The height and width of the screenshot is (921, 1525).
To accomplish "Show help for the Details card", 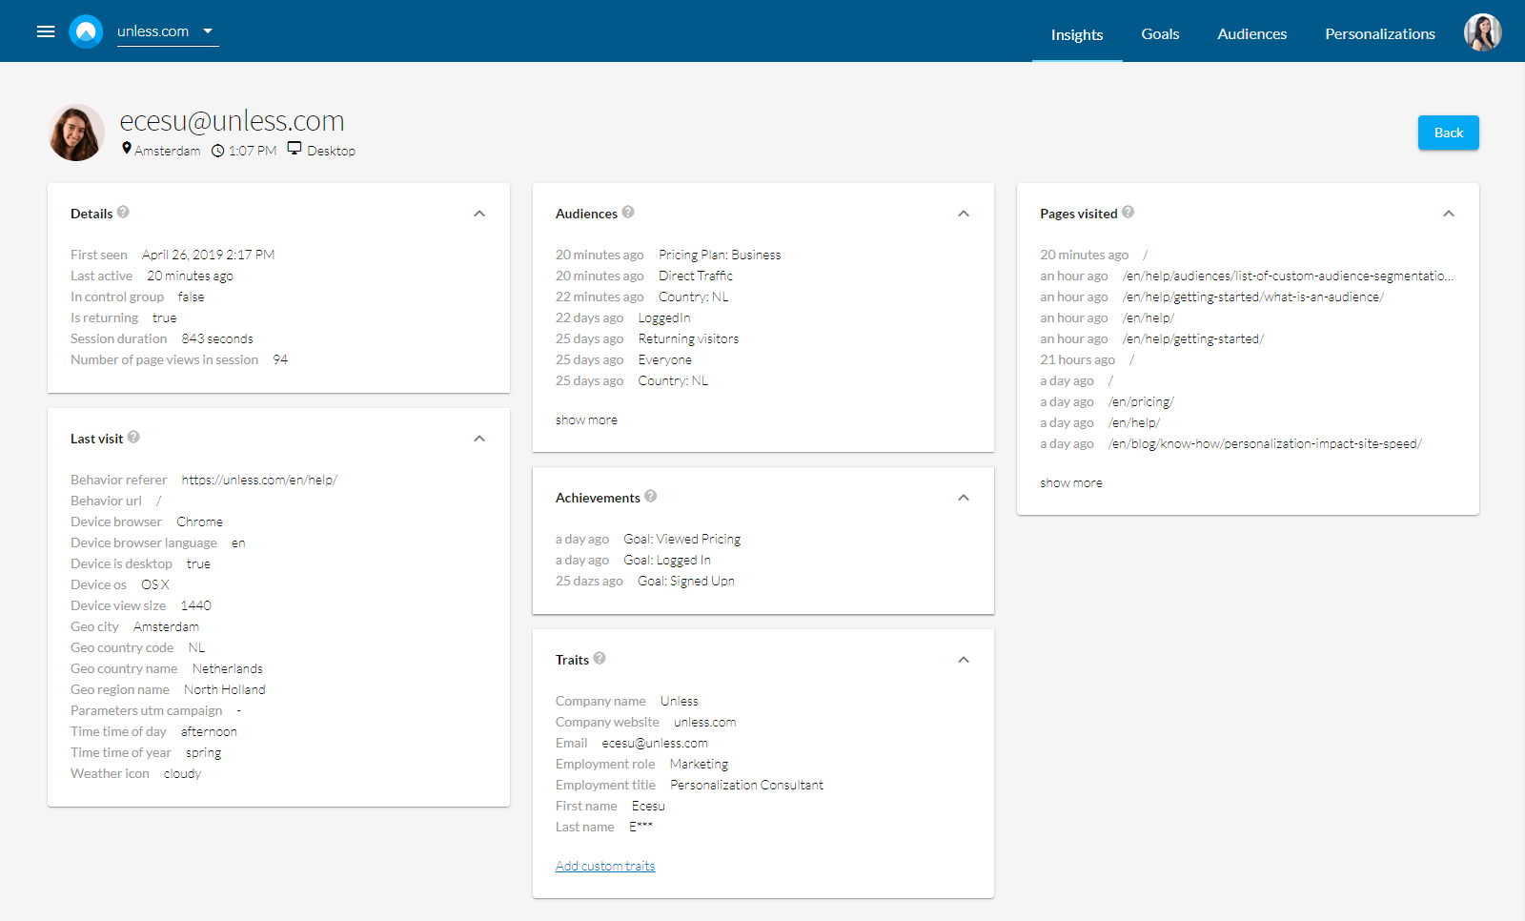I will [123, 213].
